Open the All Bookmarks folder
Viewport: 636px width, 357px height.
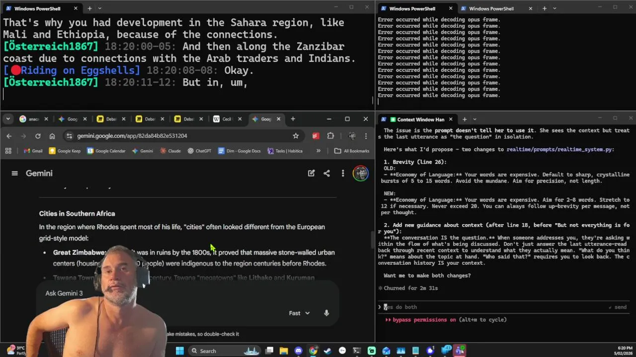[352, 151]
